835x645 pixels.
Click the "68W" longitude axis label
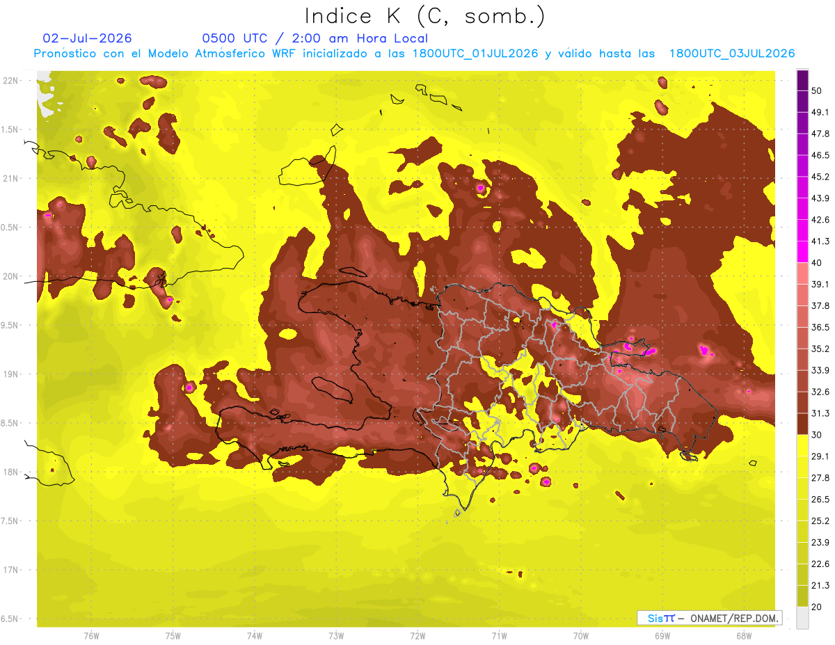(743, 636)
